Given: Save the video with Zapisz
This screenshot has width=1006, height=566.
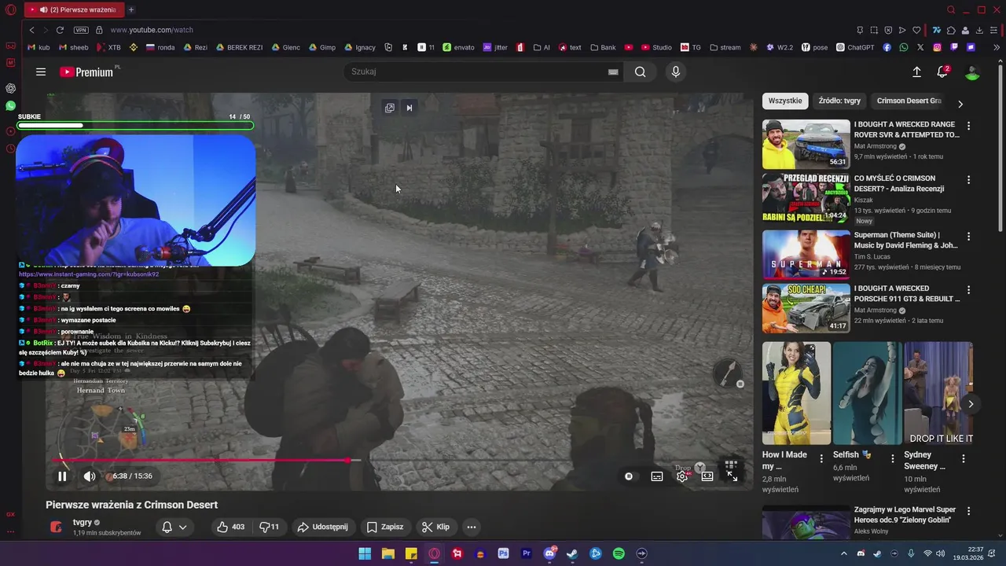Looking at the screenshot, I should 385,527.
